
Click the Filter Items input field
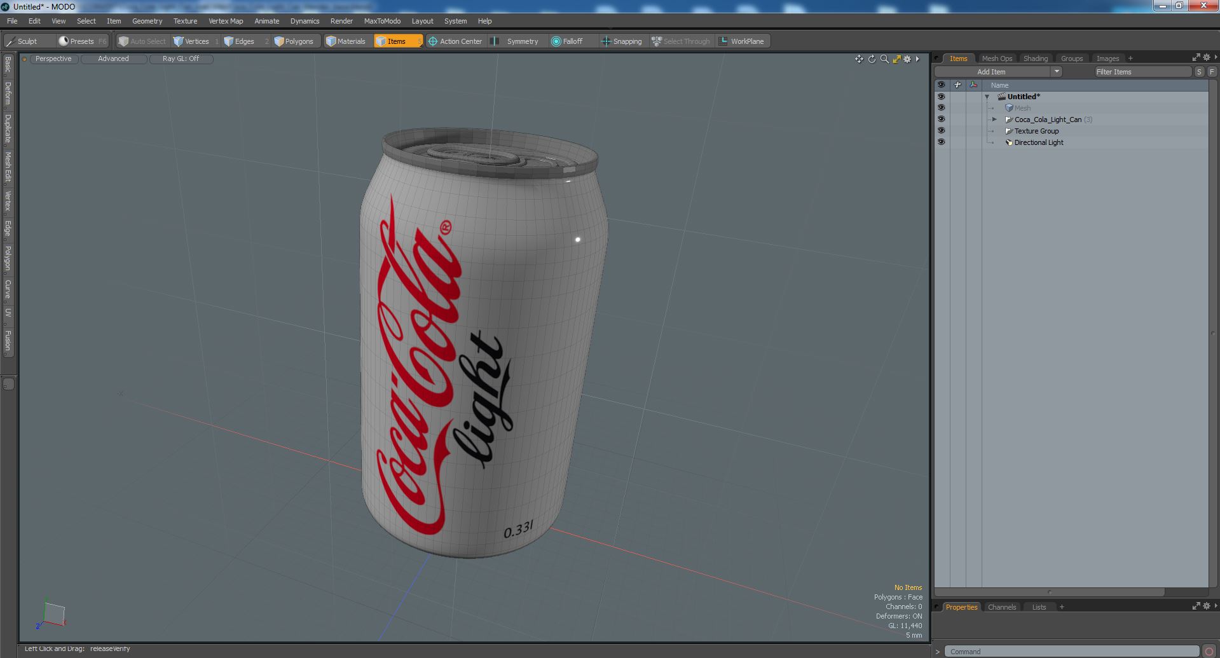[1142, 72]
